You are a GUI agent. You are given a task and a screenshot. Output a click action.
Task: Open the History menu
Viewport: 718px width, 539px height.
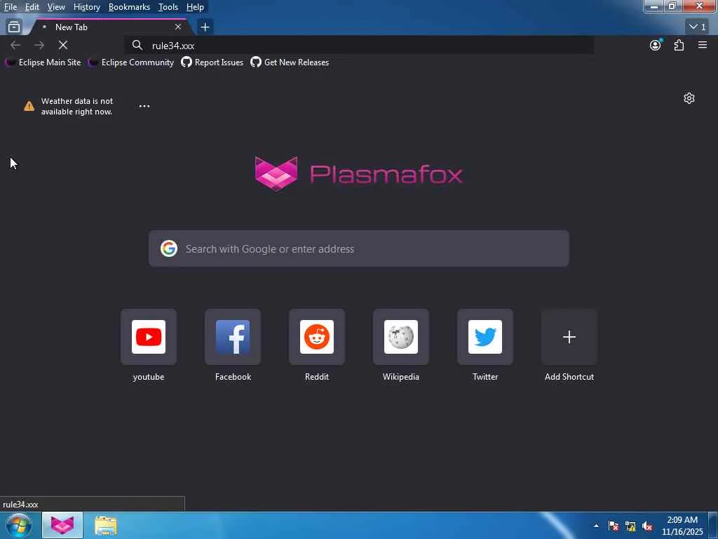pos(86,7)
